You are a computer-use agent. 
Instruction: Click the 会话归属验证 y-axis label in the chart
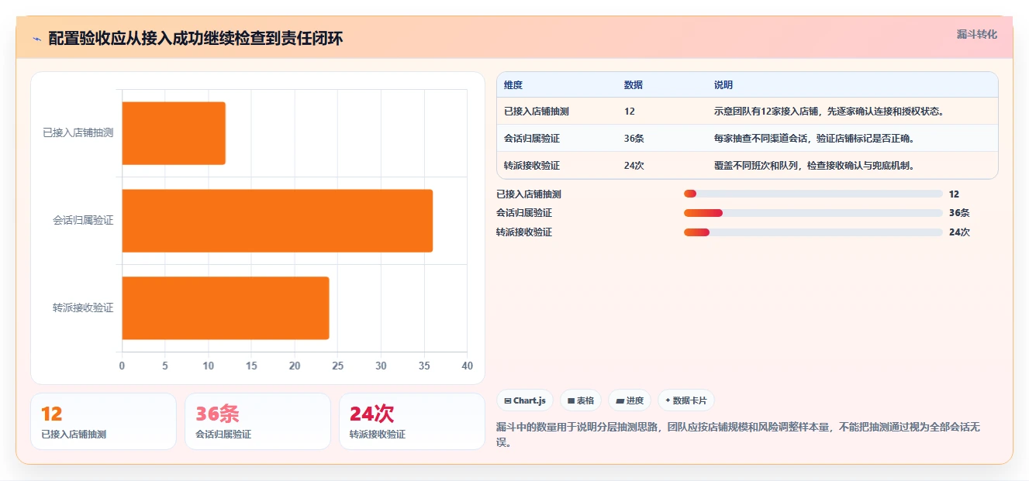pyautogui.click(x=83, y=221)
